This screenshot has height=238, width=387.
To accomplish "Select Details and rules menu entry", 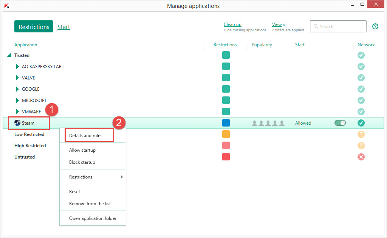I will click(86, 136).
